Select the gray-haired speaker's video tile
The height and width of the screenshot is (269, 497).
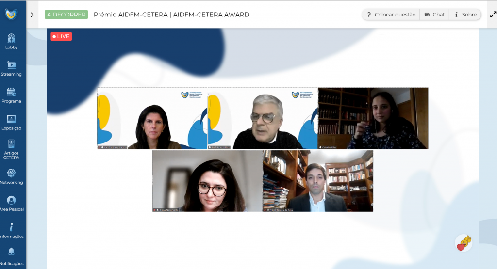[263, 118]
